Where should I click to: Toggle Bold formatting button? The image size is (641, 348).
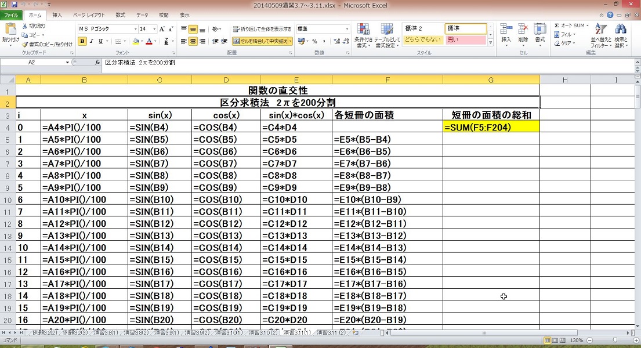[x=82, y=41]
